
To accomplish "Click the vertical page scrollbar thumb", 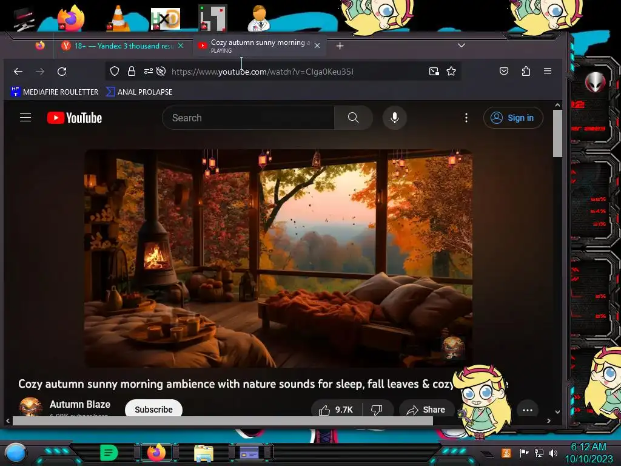I will pos(558,133).
